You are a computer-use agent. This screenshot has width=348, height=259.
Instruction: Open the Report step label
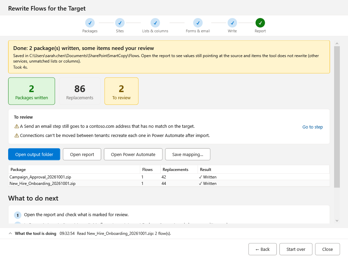click(x=260, y=31)
